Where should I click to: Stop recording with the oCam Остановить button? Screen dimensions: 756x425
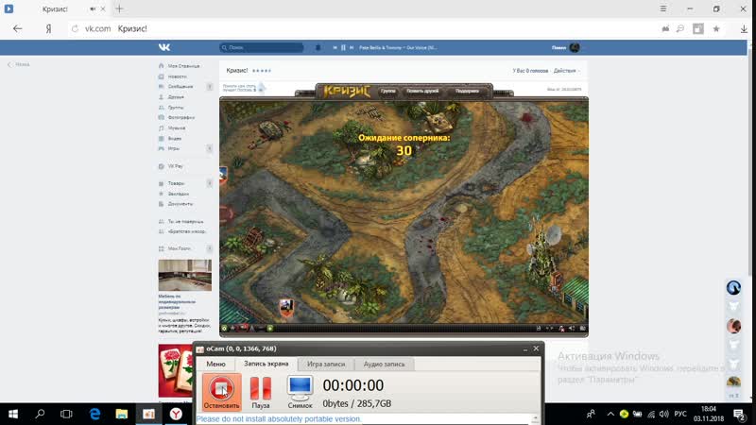221,392
